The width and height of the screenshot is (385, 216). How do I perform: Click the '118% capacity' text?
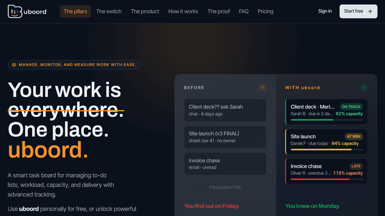point(348,173)
